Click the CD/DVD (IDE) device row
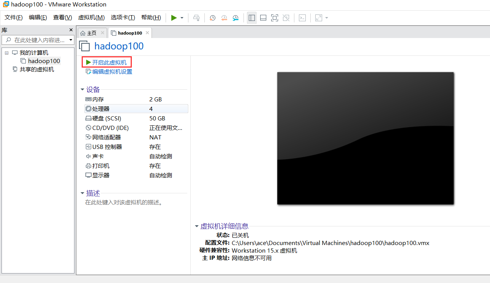This screenshot has width=490, height=283. 136,128
